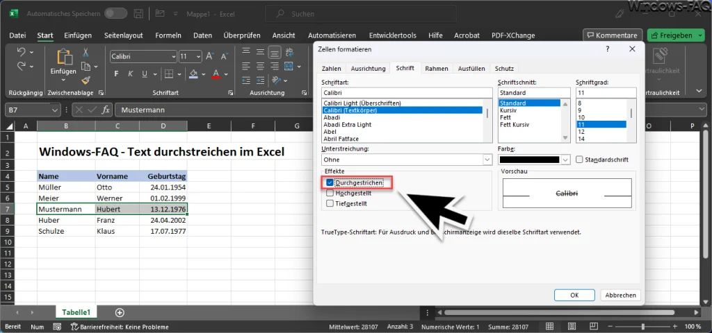The height and width of the screenshot is (333, 712).
Task: Toggle the Automatisches Speichern switch
Action: click(x=116, y=14)
